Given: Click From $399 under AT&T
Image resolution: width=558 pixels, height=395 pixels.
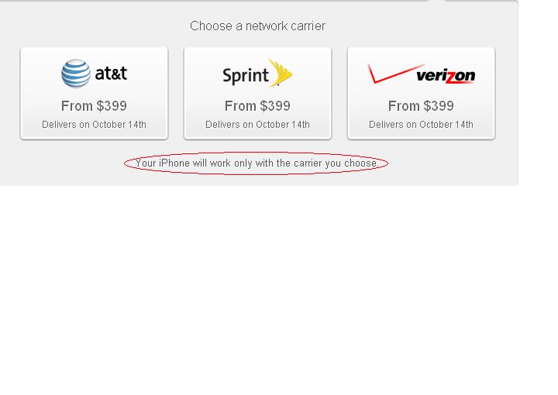Looking at the screenshot, I should 94,106.
